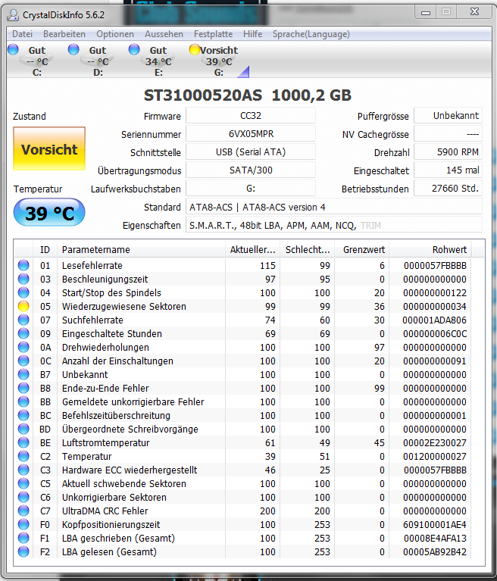Open the Optionen menu
Image resolution: width=497 pixels, height=581 pixels.
pos(115,34)
